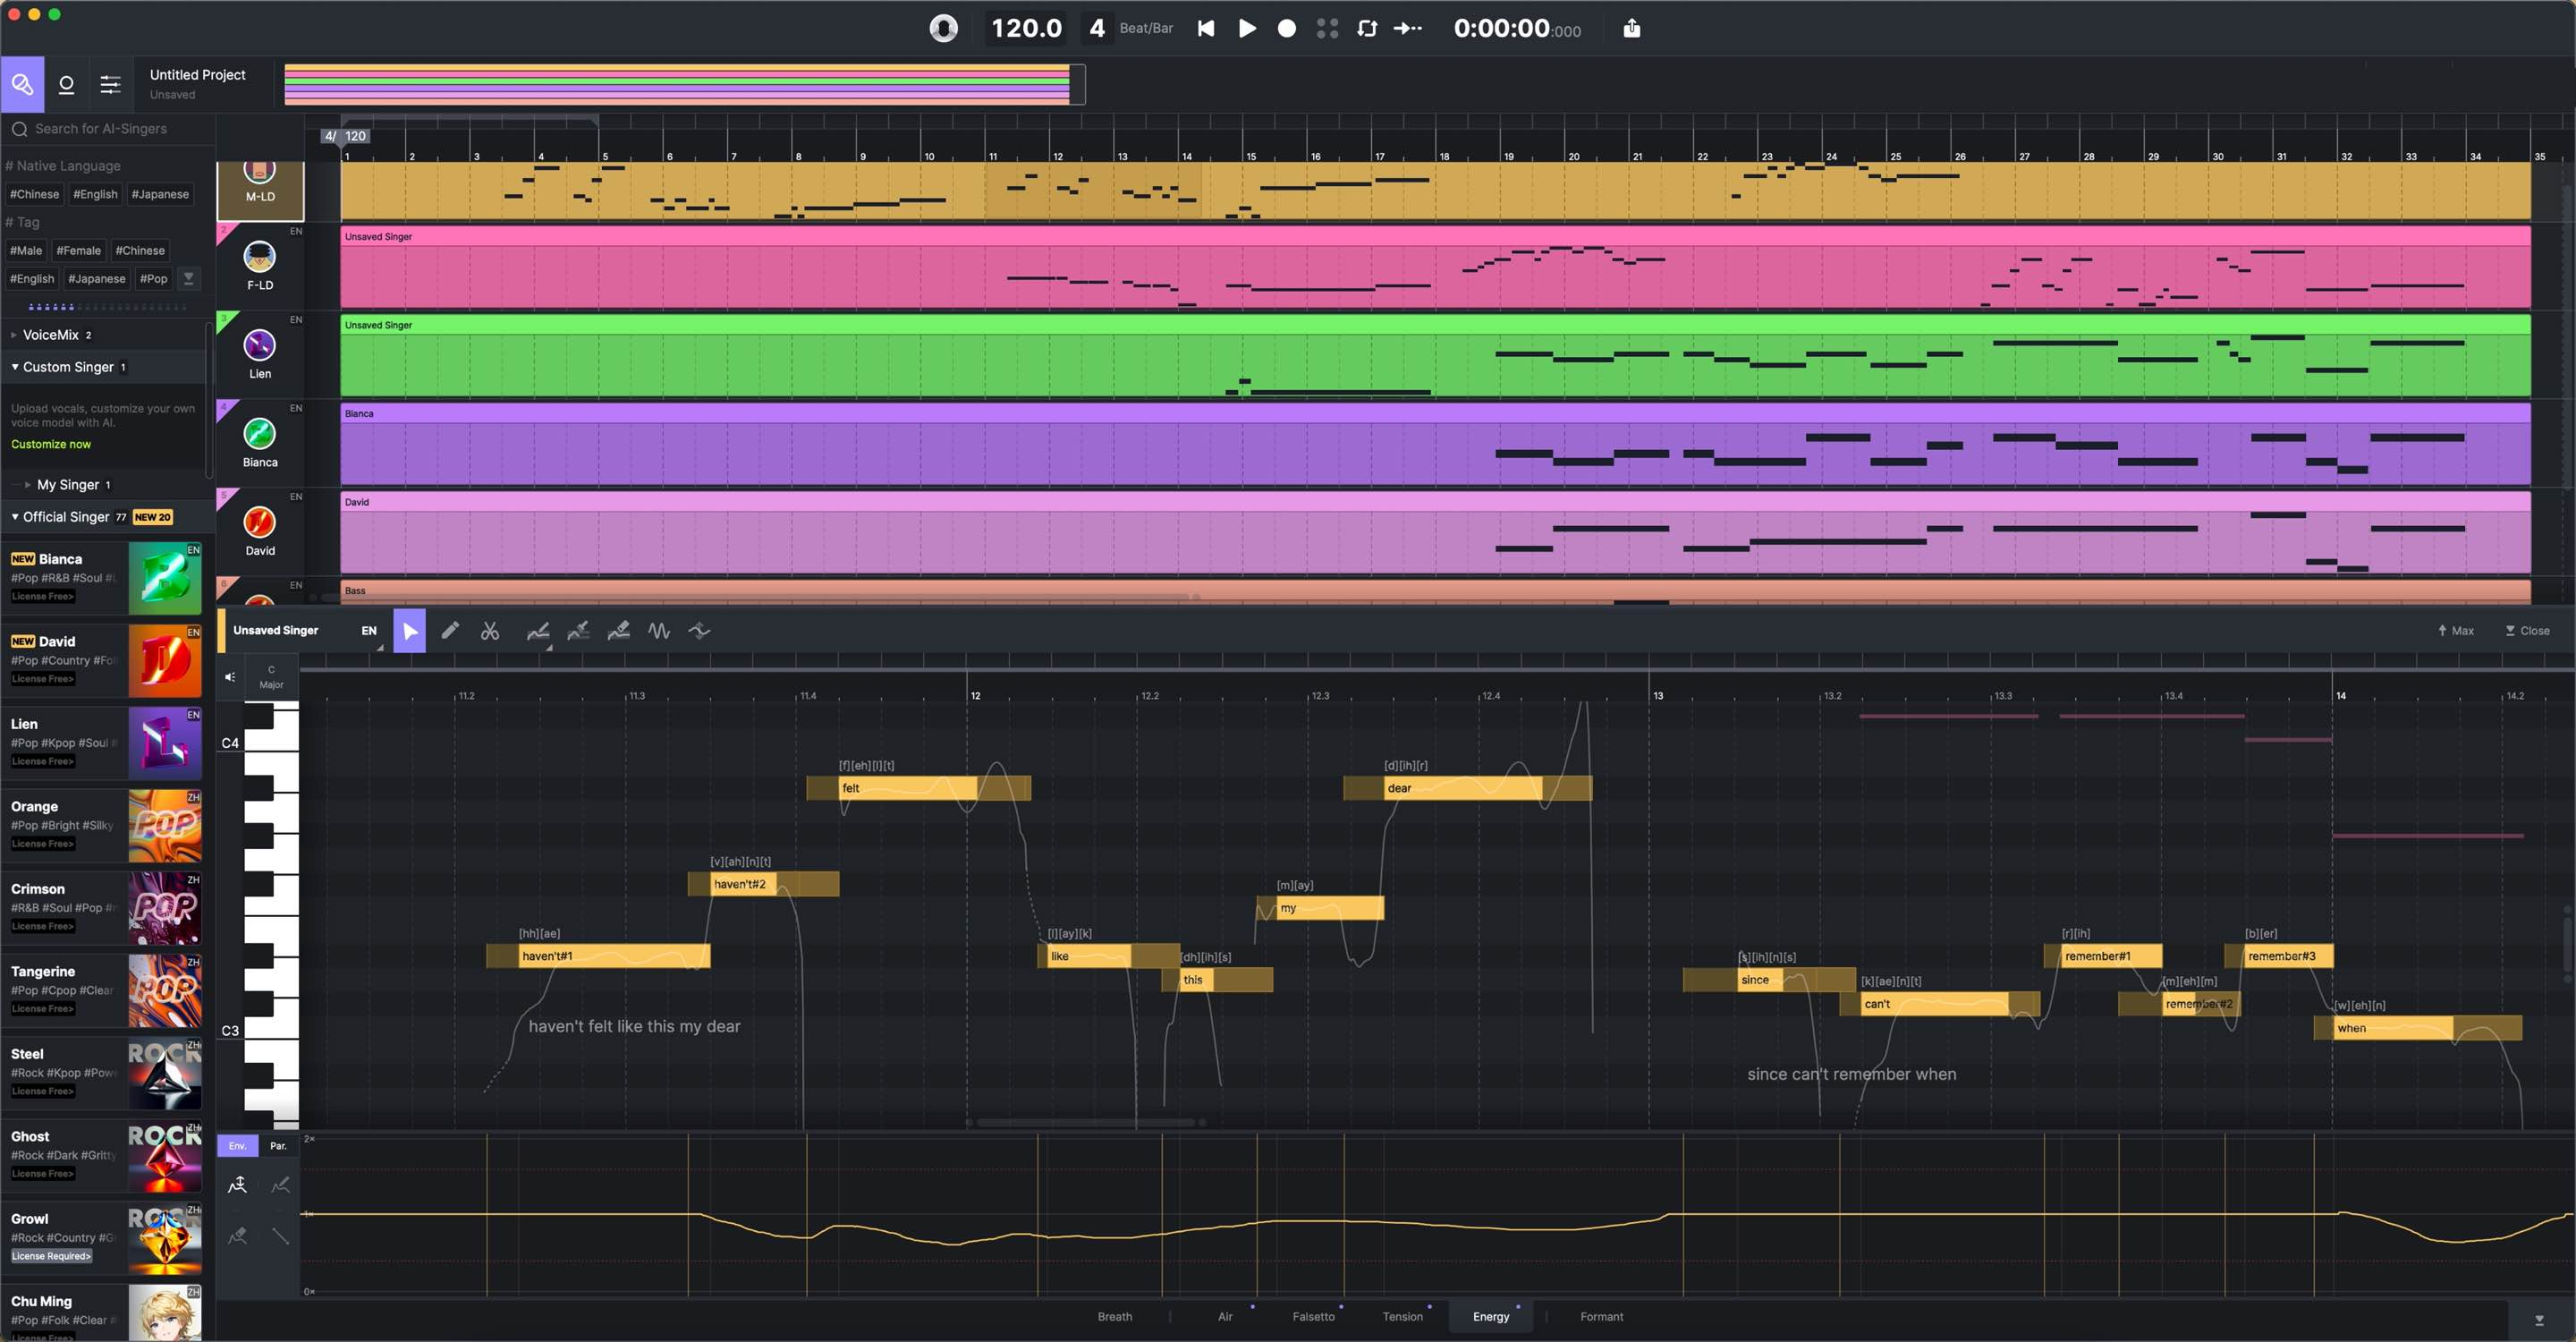Collapse the parameter panel chevron at bottom right
This screenshot has height=1342, width=2576.
click(2538, 1320)
